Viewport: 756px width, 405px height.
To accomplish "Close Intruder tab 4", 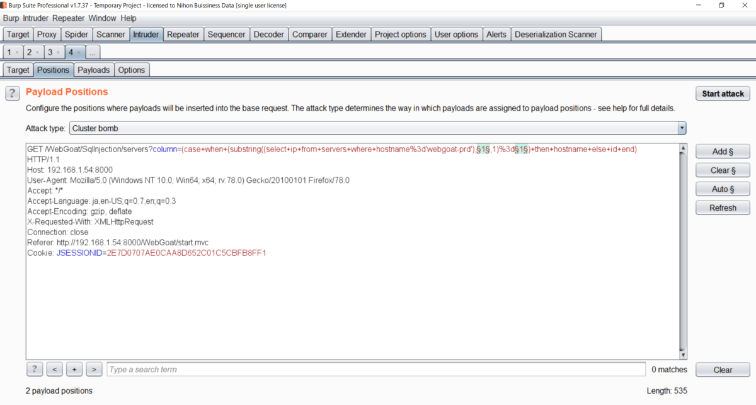I will 79,52.
